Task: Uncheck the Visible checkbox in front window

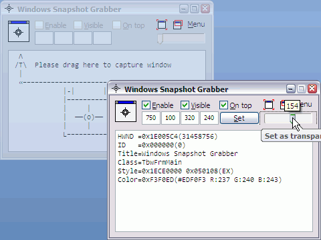Action: (x=185, y=105)
